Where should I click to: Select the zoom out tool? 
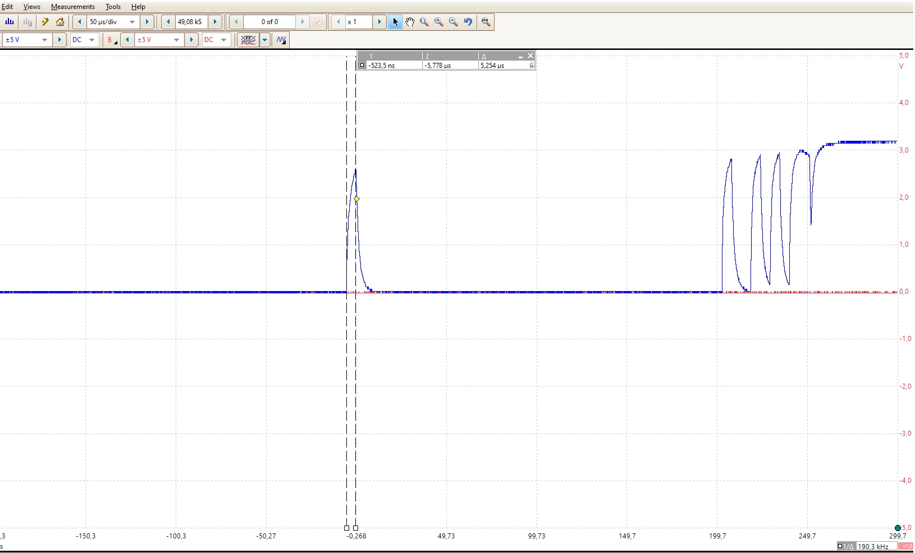(454, 22)
